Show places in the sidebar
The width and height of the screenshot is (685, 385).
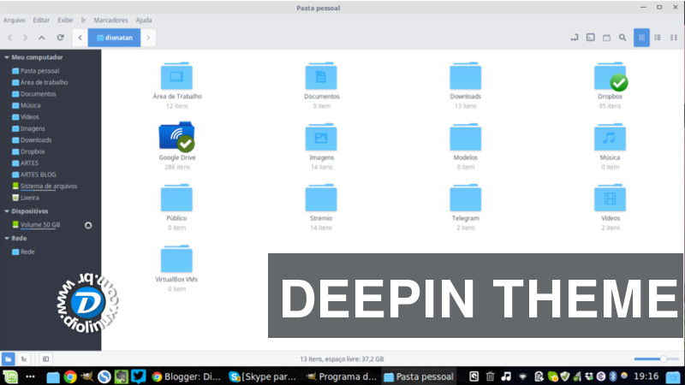pyautogui.click(x=8, y=358)
